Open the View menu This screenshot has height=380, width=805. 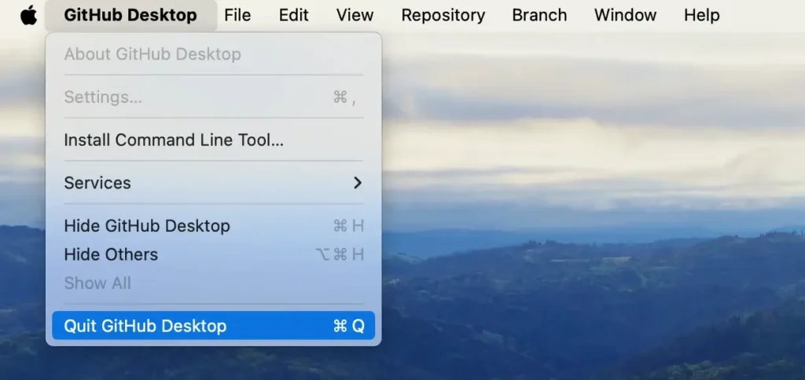tap(355, 16)
